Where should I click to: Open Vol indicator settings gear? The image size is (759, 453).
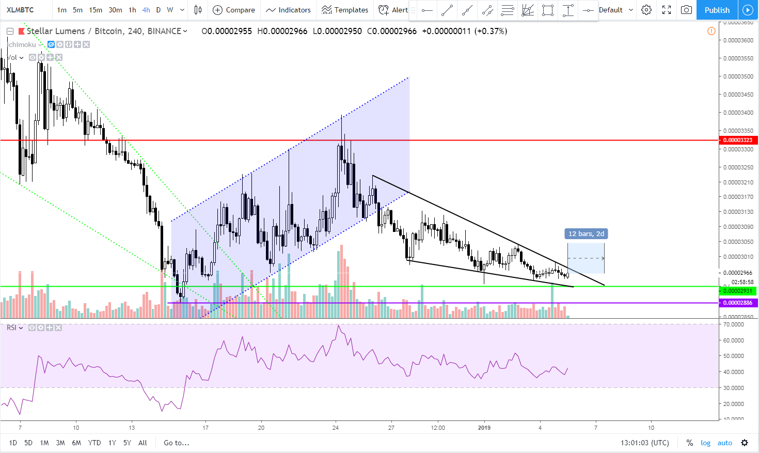pyautogui.click(x=41, y=57)
